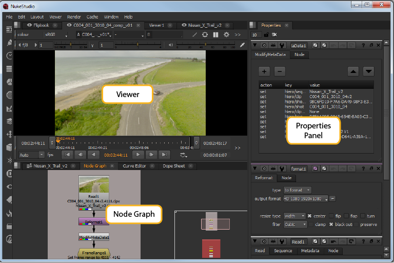Toggle the black out checkbox

331,224
